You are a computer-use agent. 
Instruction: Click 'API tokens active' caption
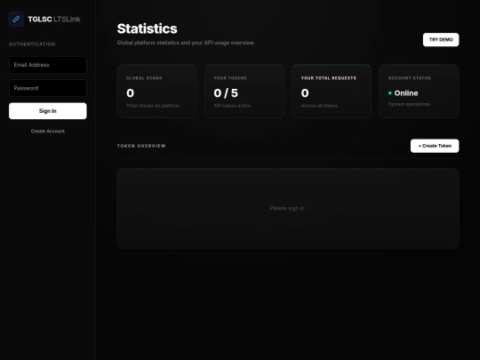tap(232, 106)
